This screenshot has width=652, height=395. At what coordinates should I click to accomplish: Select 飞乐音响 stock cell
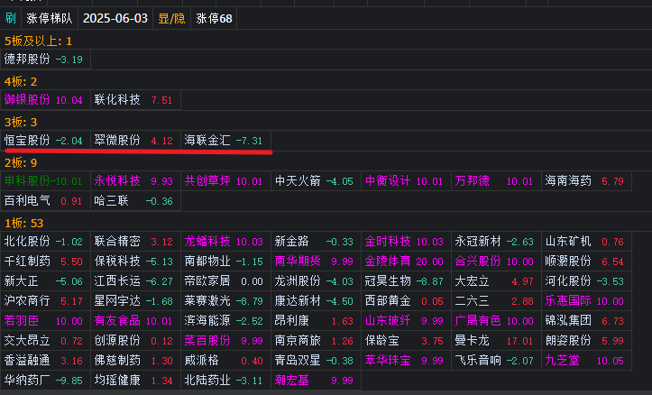[497, 361]
